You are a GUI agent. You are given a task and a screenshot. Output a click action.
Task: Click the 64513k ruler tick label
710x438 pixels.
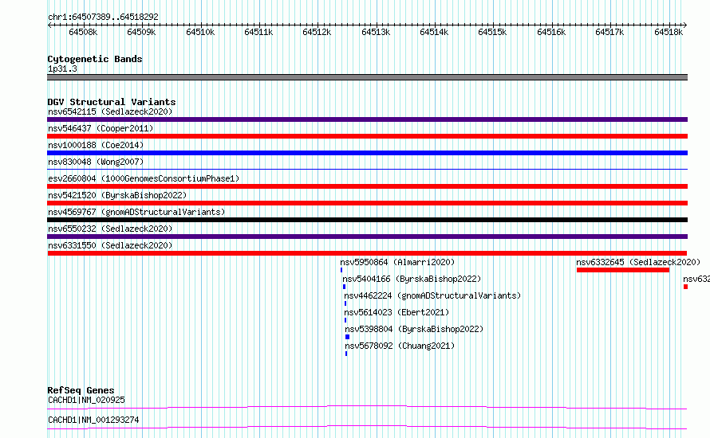[x=376, y=32]
